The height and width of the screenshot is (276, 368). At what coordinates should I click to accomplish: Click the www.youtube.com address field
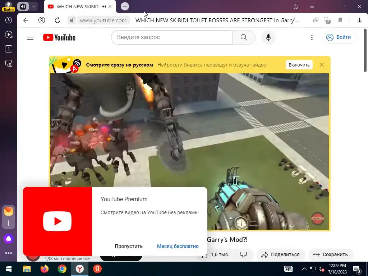tap(103, 20)
